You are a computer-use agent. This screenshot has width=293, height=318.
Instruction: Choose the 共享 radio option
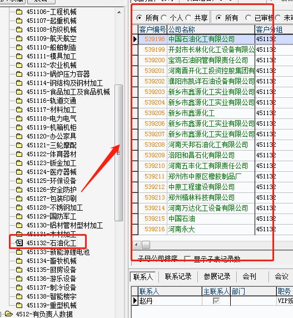[188, 18]
